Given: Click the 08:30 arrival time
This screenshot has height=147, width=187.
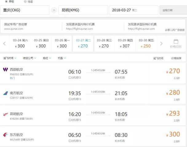Looking at the screenshot, I should (x=121, y=135).
